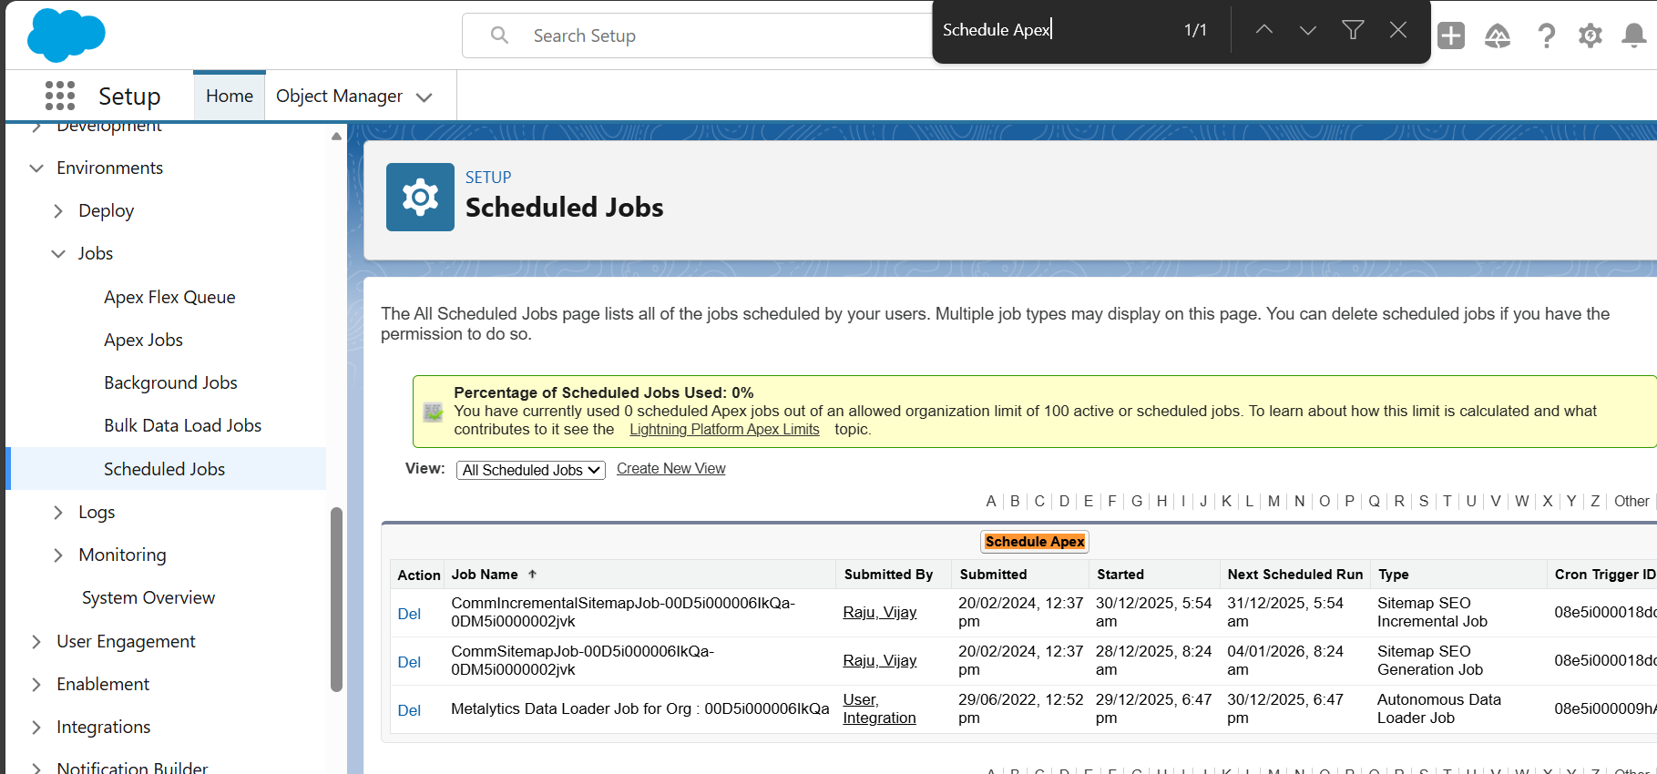Expand the Deploy tree node
Screen dimensions: 1657x774
pyautogui.click(x=58, y=211)
